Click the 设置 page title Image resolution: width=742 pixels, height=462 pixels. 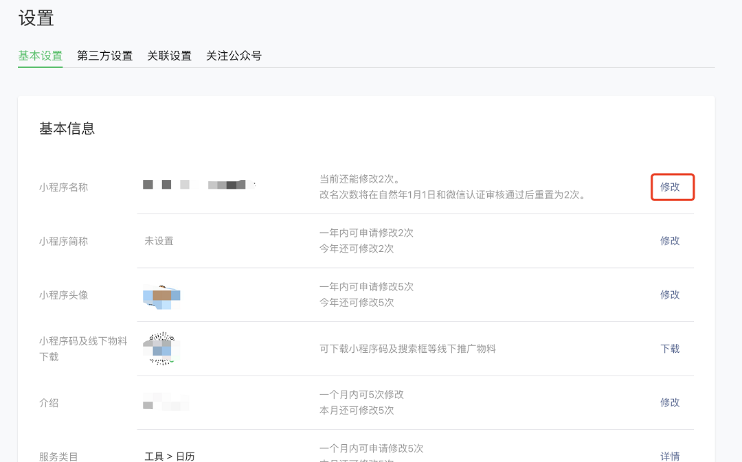point(36,19)
